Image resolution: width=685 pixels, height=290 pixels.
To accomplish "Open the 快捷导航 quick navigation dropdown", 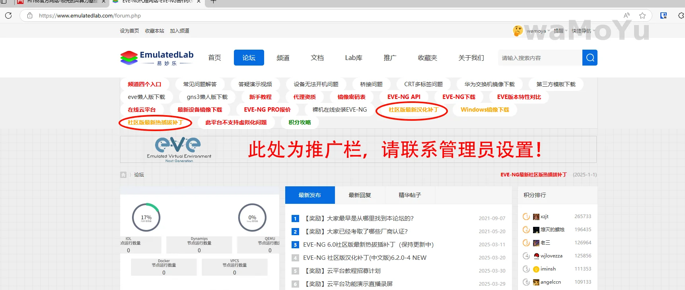I will click(x=583, y=31).
